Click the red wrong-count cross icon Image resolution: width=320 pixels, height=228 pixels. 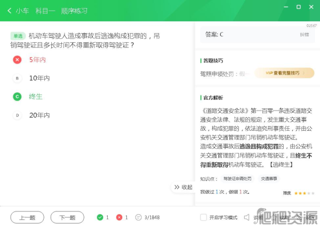coord(119,217)
